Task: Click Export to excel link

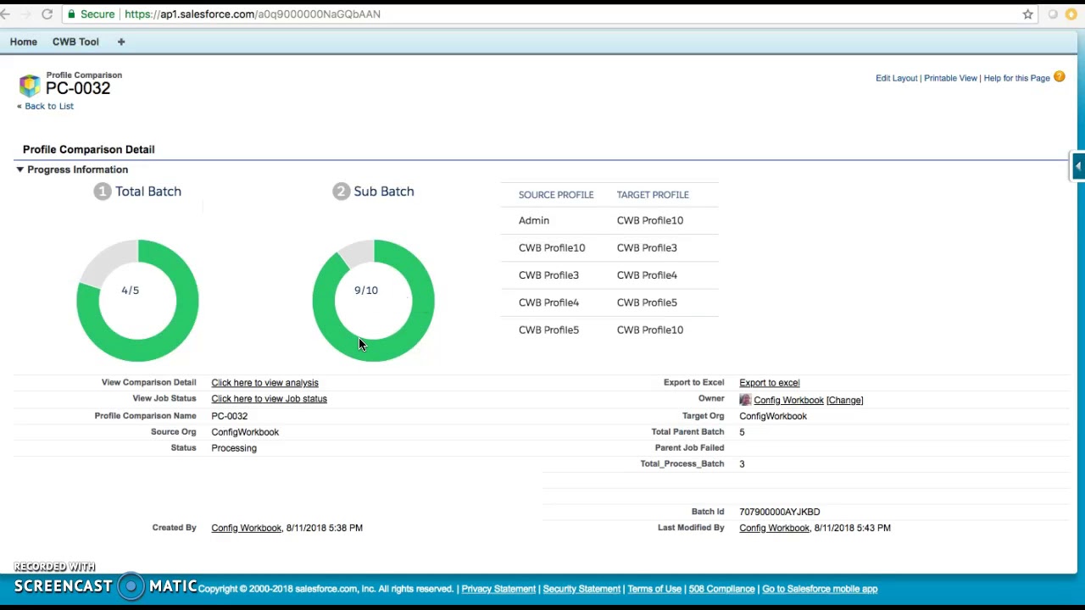Action: click(769, 383)
